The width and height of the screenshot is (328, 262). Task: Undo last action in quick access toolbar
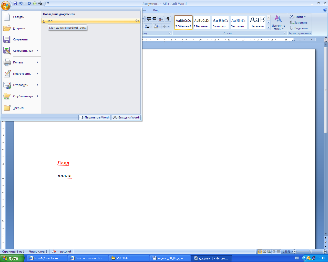[x=21, y=3]
